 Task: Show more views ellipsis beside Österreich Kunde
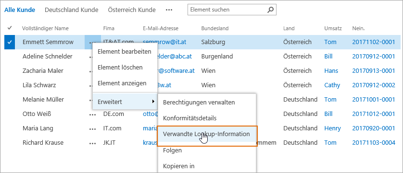tap(169, 10)
